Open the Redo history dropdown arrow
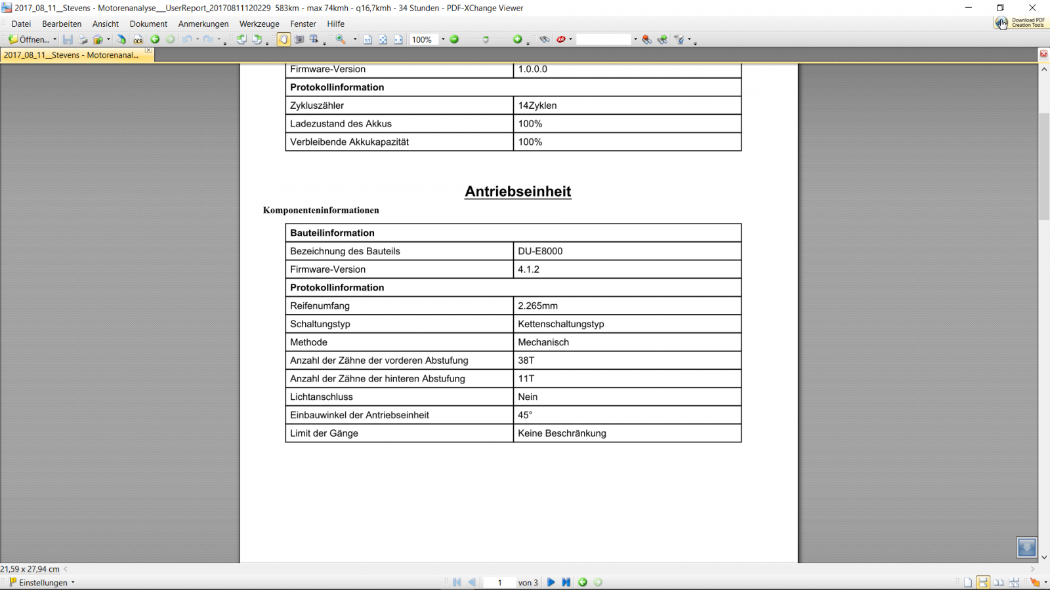This screenshot has height=590, width=1050. coord(219,39)
